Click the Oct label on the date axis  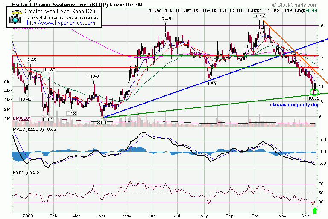pos(255,216)
